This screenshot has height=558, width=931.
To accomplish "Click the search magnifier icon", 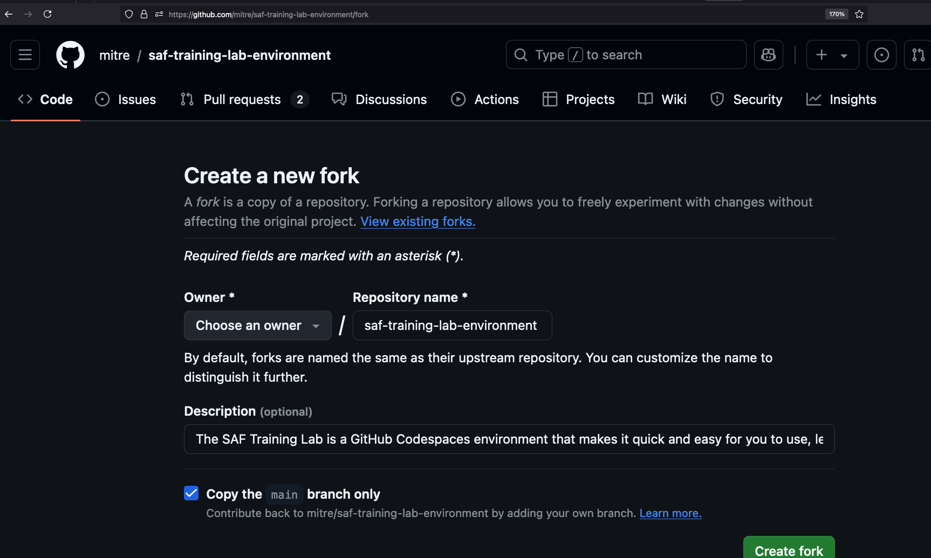I will click(520, 54).
